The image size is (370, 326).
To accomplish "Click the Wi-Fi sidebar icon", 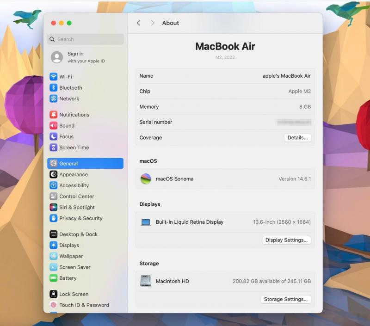I will pyautogui.click(x=54, y=77).
